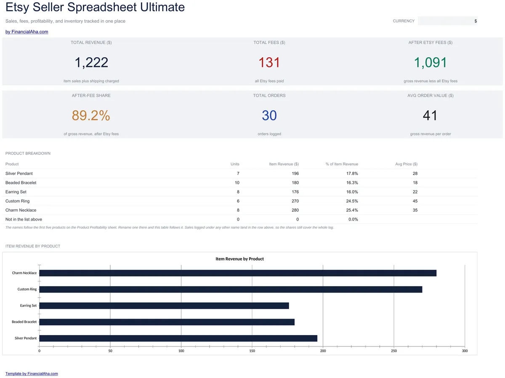Click the Avg Price ($) column header
The image size is (505, 378).
[406, 164]
